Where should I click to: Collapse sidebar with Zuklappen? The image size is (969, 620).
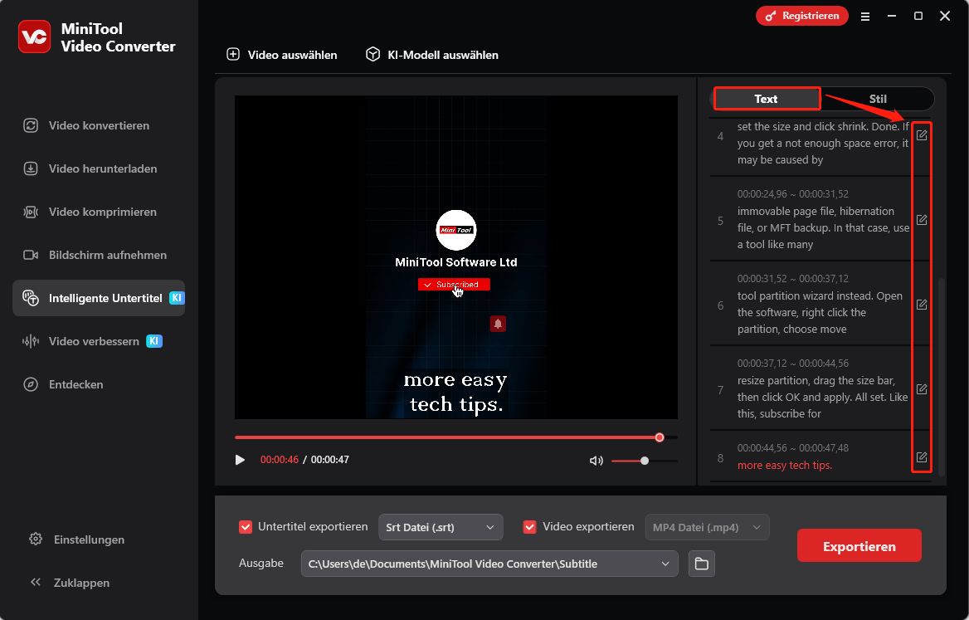pos(70,583)
